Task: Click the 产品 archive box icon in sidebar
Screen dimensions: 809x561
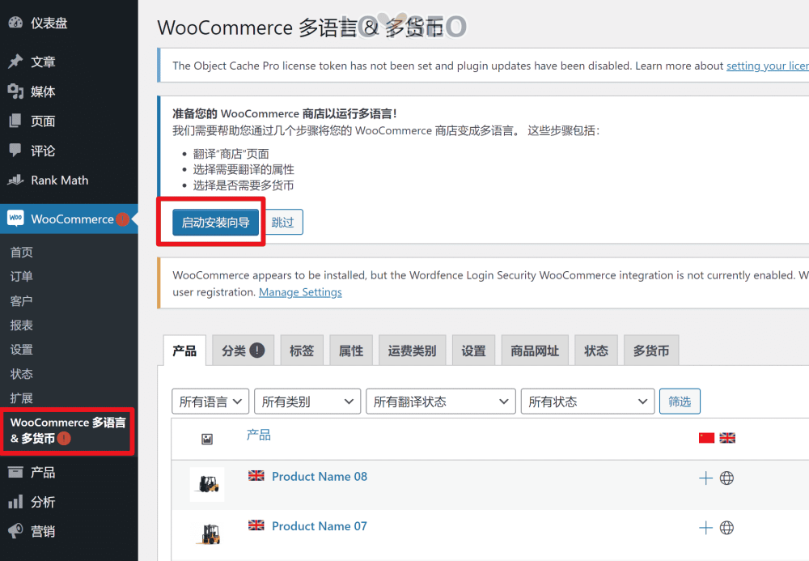Action: pos(15,472)
